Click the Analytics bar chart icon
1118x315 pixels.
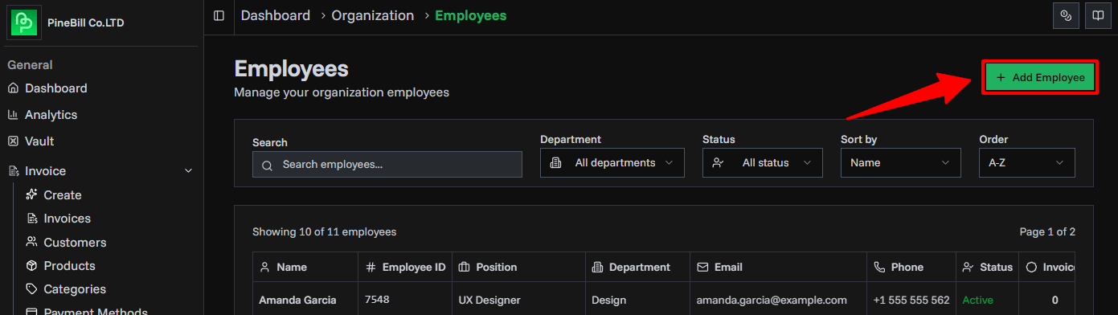point(13,115)
